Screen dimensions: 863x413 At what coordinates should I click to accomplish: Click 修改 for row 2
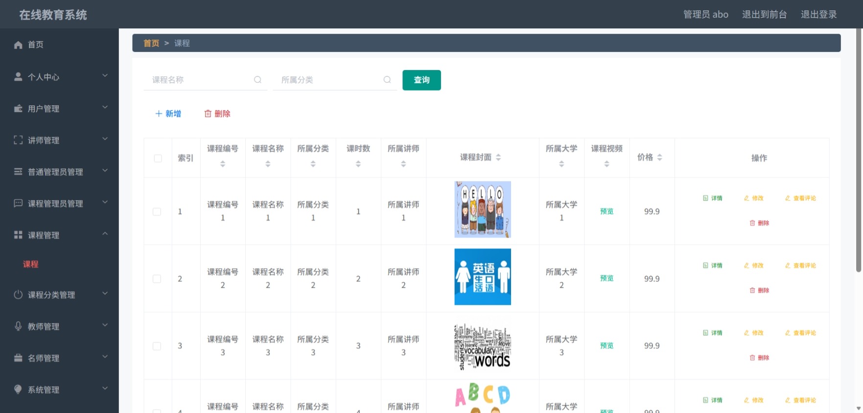[x=754, y=266]
